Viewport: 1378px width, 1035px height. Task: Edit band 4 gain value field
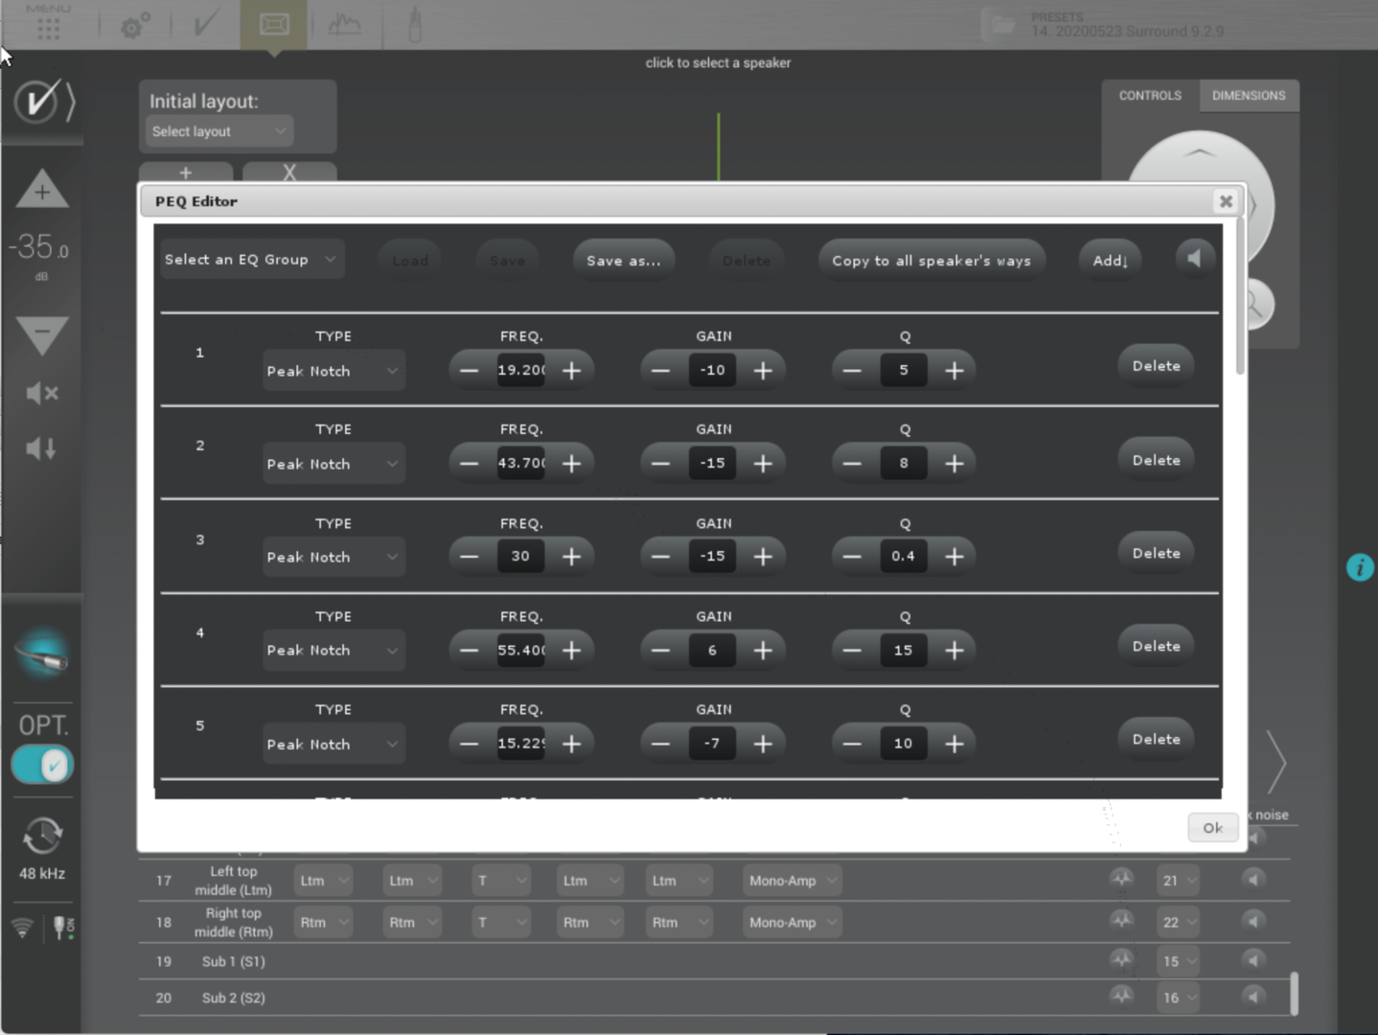[x=712, y=650]
